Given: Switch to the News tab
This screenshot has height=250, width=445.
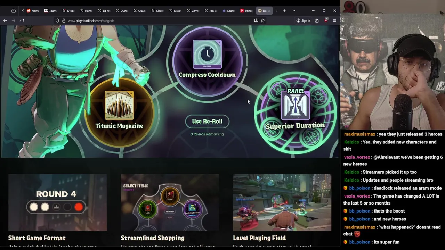Looking at the screenshot, I should click(32, 11).
